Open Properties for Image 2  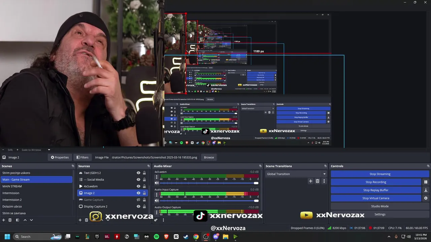[60, 157]
